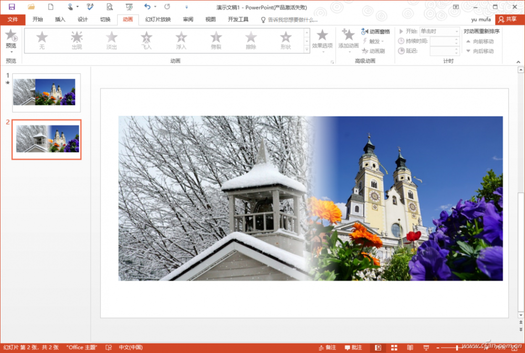Click the 动画刷 animation painter
The height and width of the screenshot is (353, 525).
(373, 51)
